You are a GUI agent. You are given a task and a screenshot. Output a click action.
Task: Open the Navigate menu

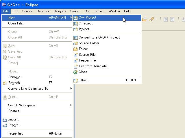pyautogui.click(x=60, y=11)
